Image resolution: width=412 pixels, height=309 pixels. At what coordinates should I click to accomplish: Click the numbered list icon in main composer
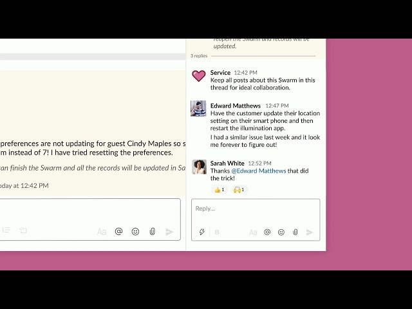coord(6,230)
